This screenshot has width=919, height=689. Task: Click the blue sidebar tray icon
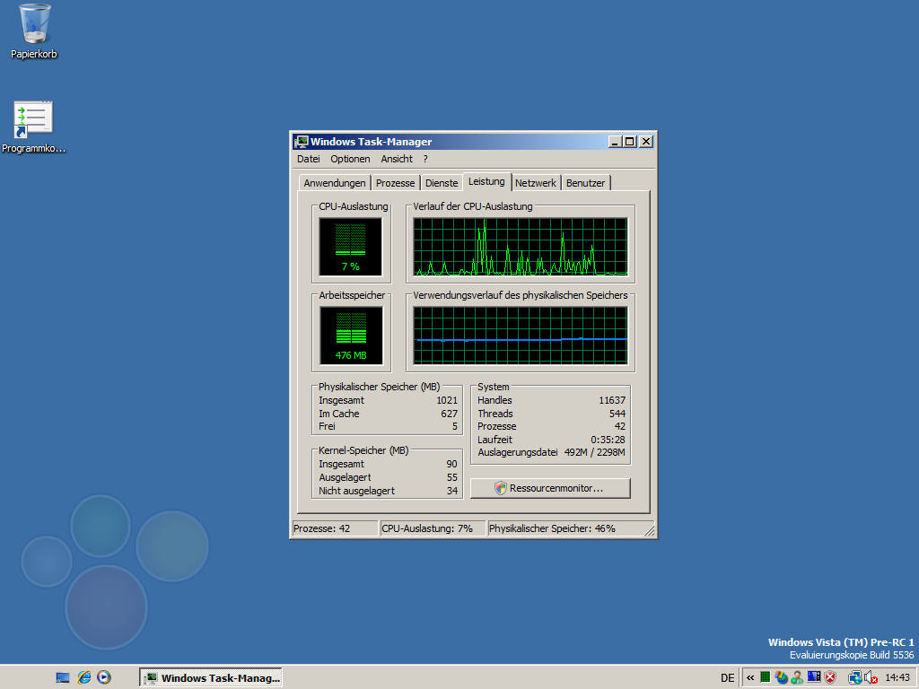point(813,677)
